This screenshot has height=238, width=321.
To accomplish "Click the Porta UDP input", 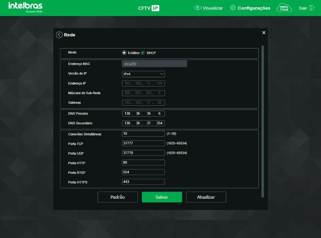I will [143, 153].
